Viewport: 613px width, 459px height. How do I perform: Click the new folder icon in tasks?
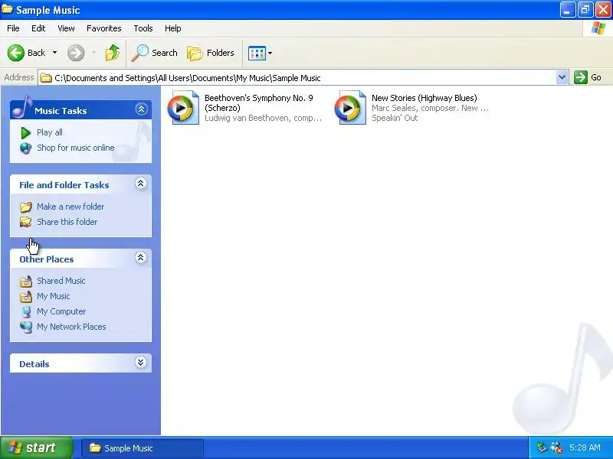[x=26, y=207]
